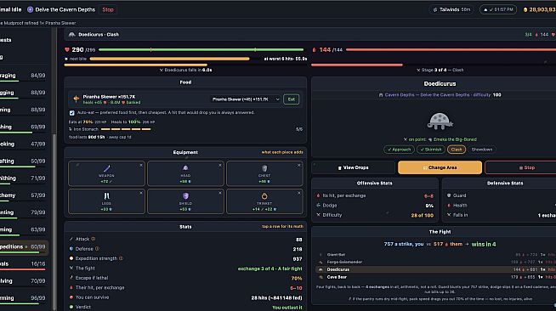Click the Doedicurus monster image

point(440,122)
